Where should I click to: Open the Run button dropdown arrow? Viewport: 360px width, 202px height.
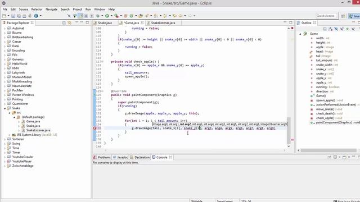click(111, 16)
